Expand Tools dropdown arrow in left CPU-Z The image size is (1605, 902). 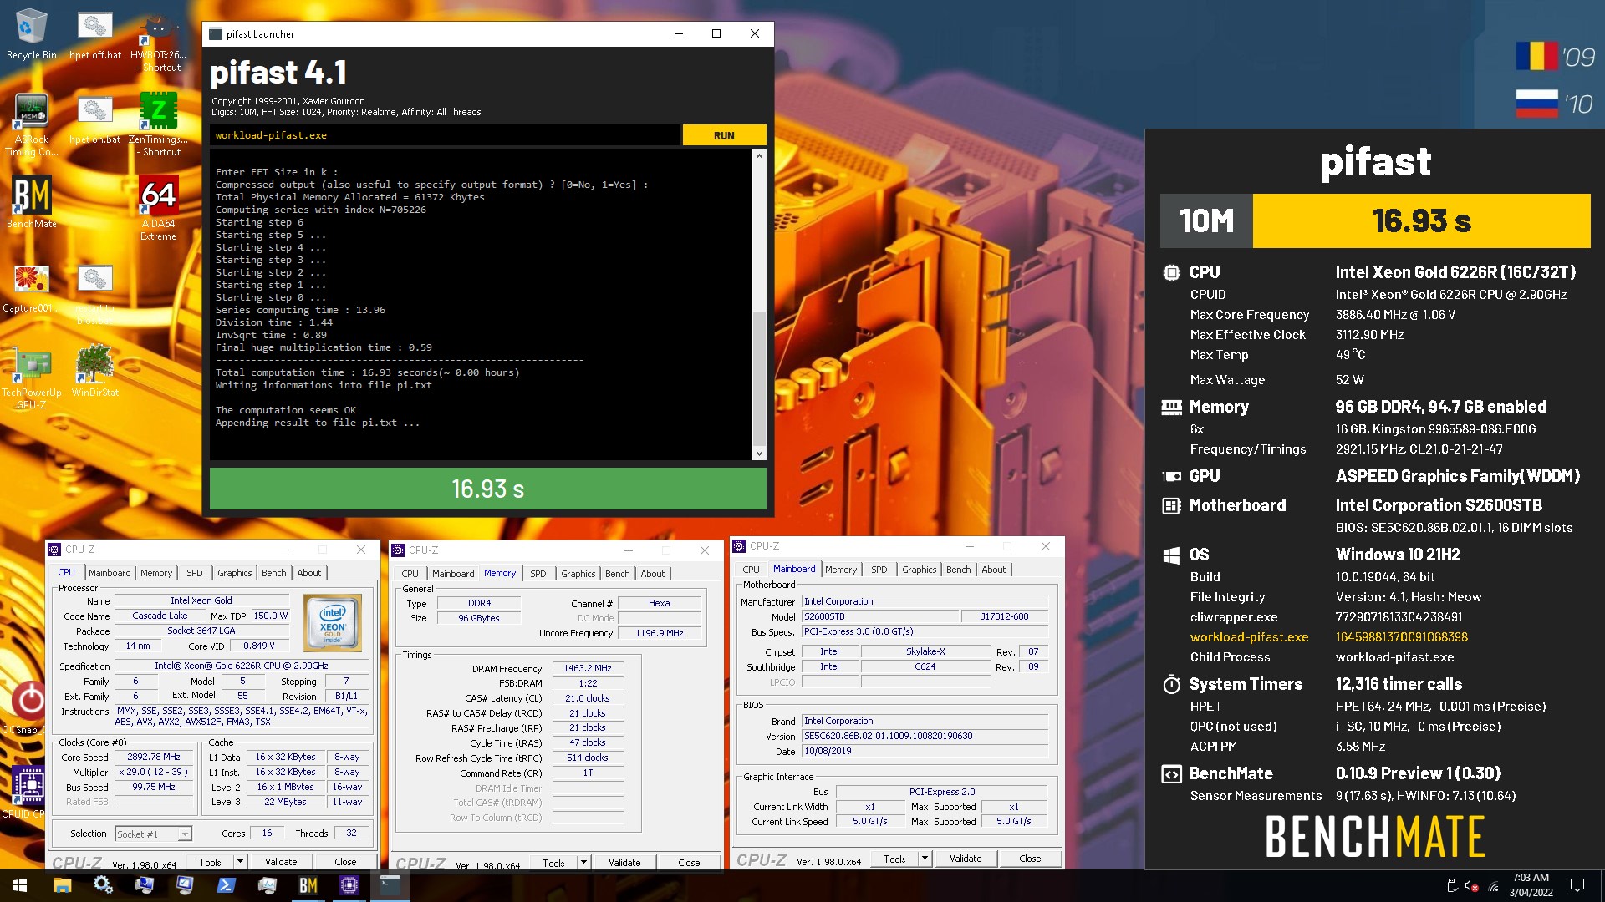pos(240,861)
